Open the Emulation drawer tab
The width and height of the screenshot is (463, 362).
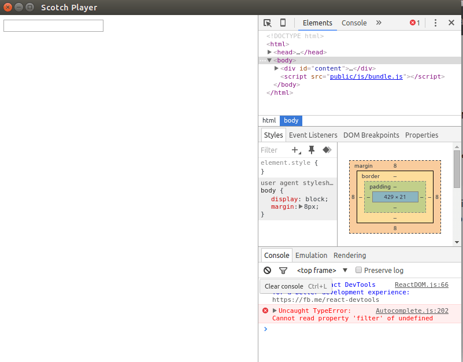pyautogui.click(x=311, y=256)
